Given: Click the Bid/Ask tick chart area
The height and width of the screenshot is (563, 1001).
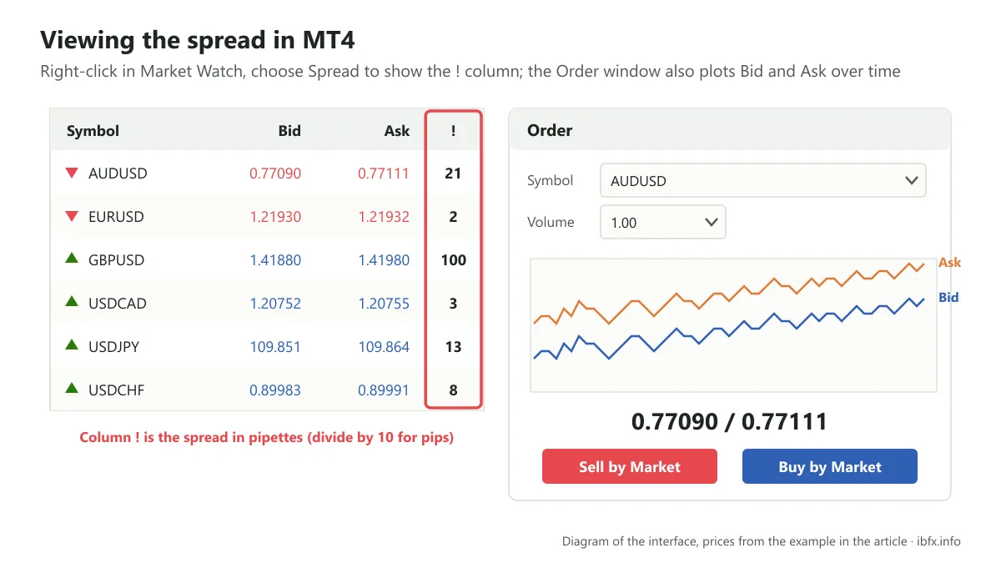Looking at the screenshot, I should tap(733, 325).
